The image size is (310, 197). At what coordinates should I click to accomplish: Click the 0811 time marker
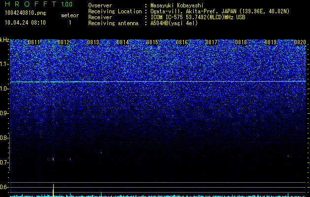(34, 42)
